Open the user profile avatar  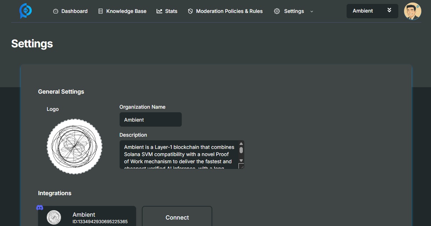tap(412, 11)
